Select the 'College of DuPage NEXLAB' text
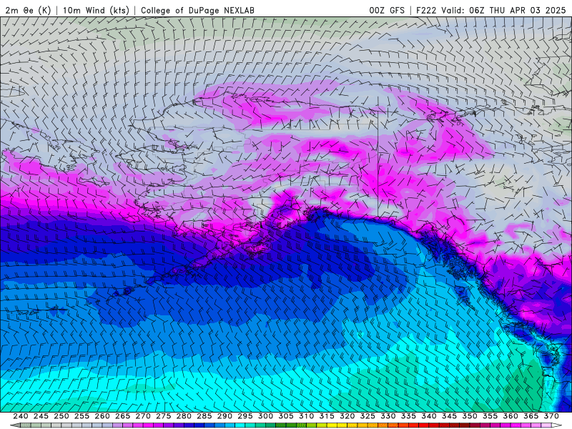The image size is (572, 429). pyautogui.click(x=197, y=10)
